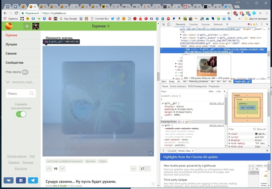Click the plus button to add a post
The image size is (272, 189).
point(27,26)
